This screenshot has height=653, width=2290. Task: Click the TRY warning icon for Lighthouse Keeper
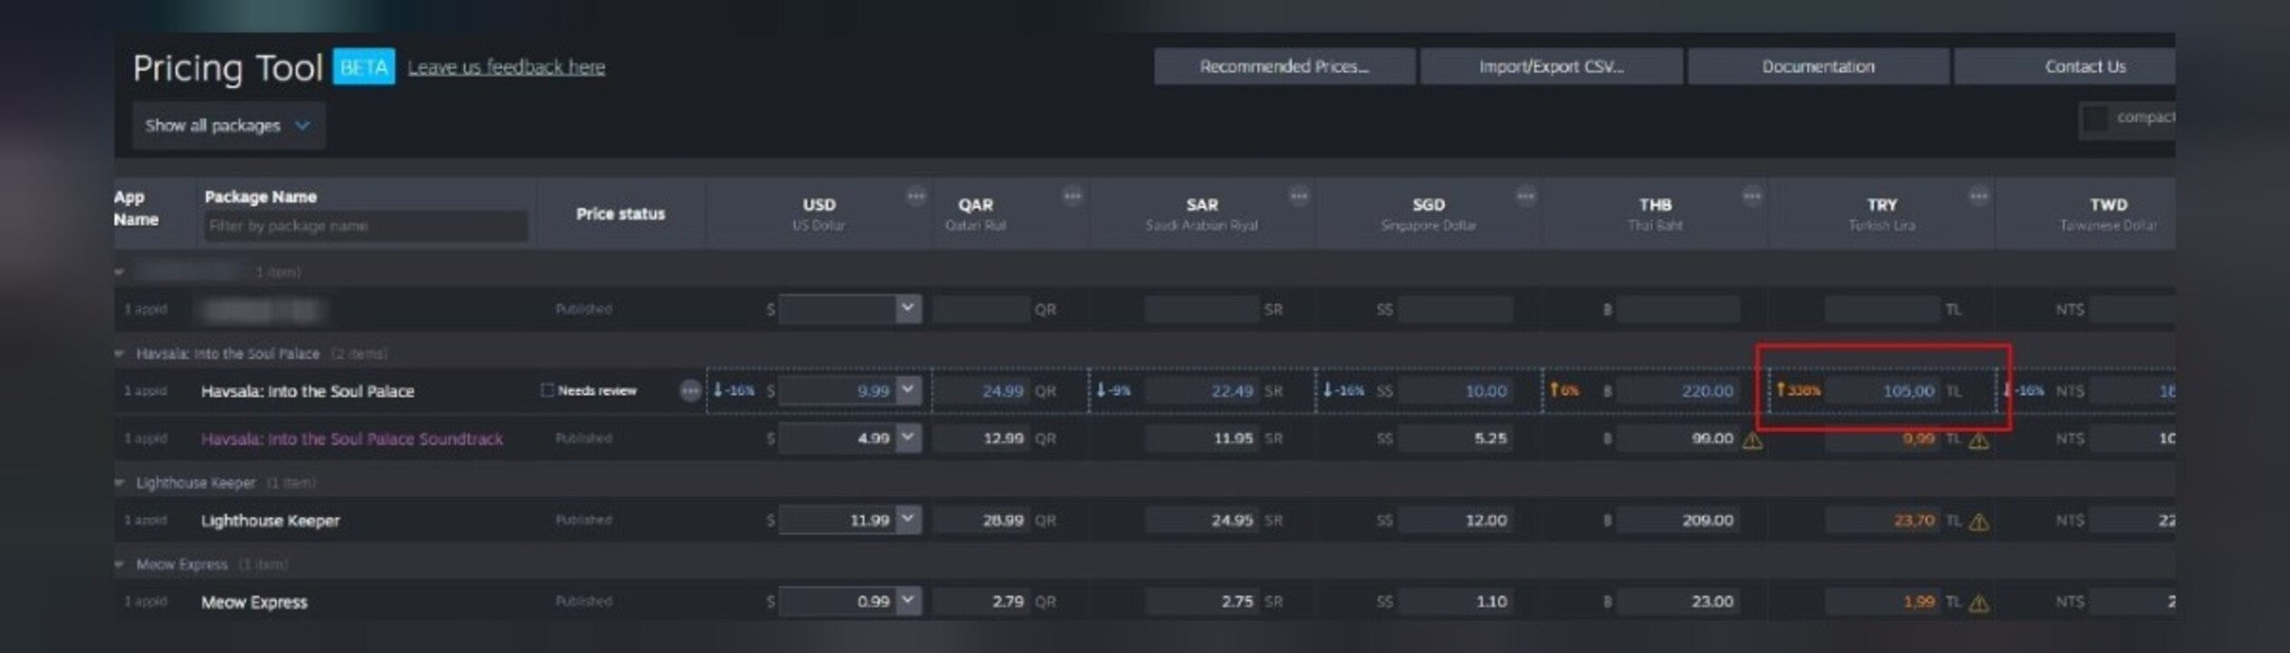[x=1979, y=522]
